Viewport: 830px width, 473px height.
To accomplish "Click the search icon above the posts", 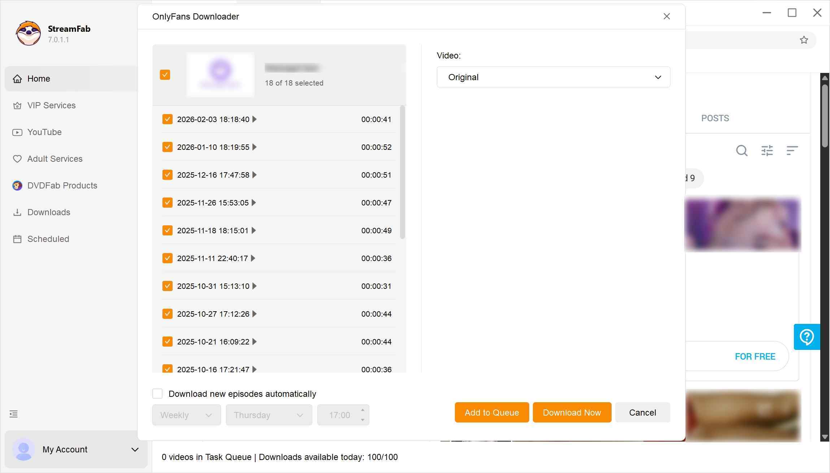I will click(x=741, y=151).
